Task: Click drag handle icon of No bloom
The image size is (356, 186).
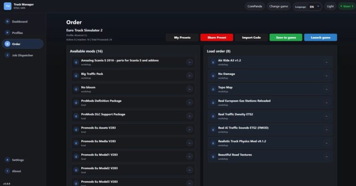Action: coord(76,89)
